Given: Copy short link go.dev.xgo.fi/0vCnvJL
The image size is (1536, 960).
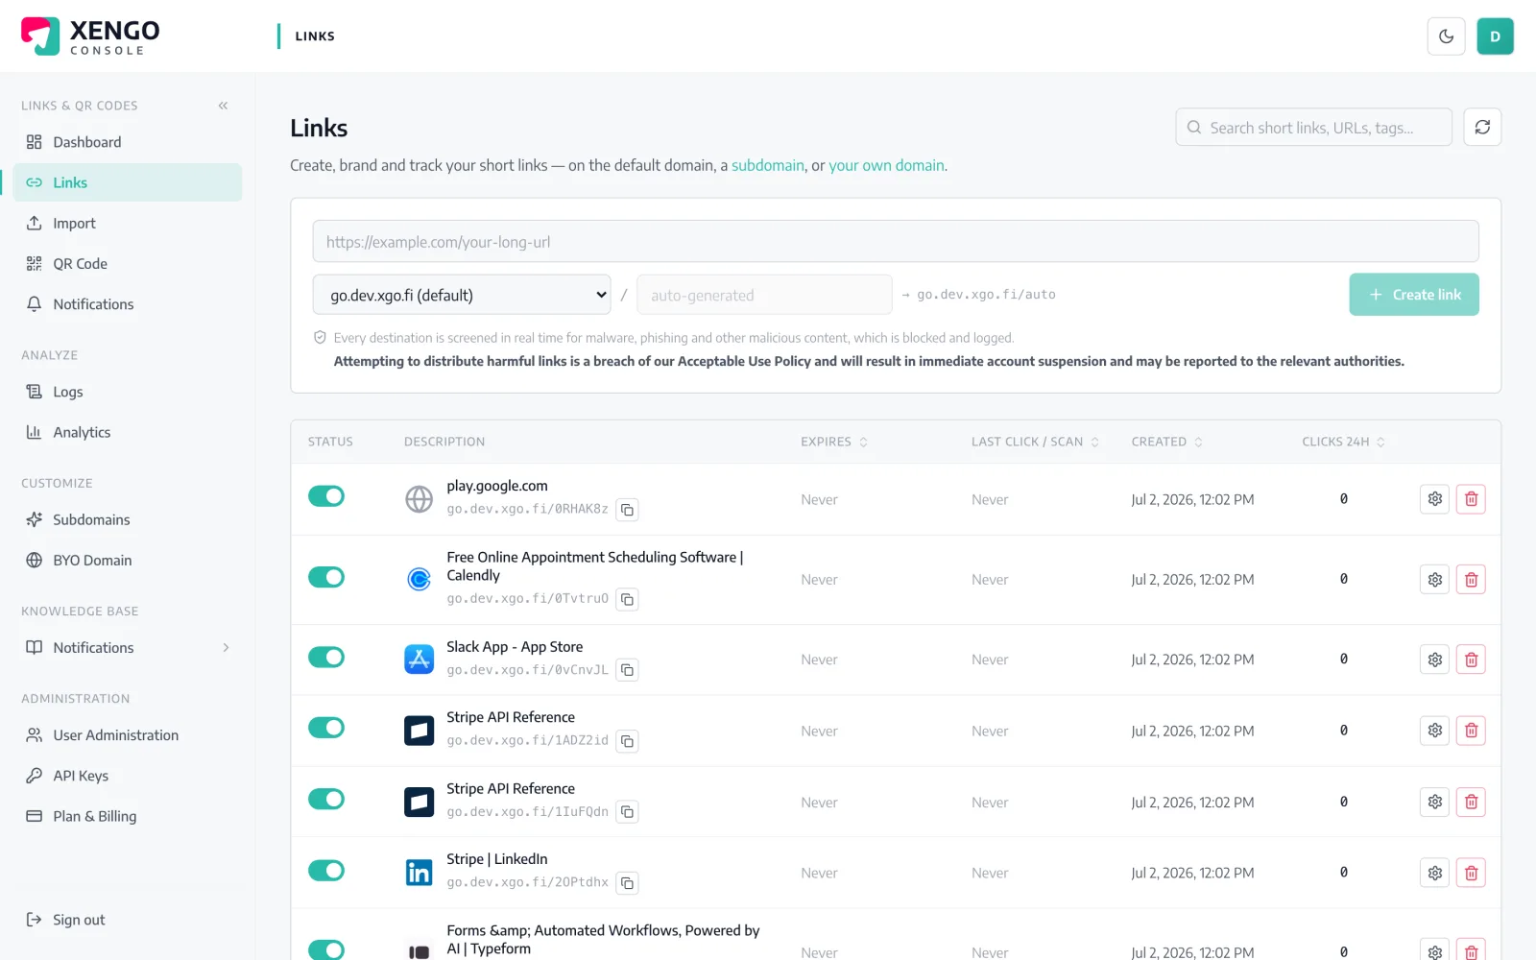Looking at the screenshot, I should click(x=627, y=670).
